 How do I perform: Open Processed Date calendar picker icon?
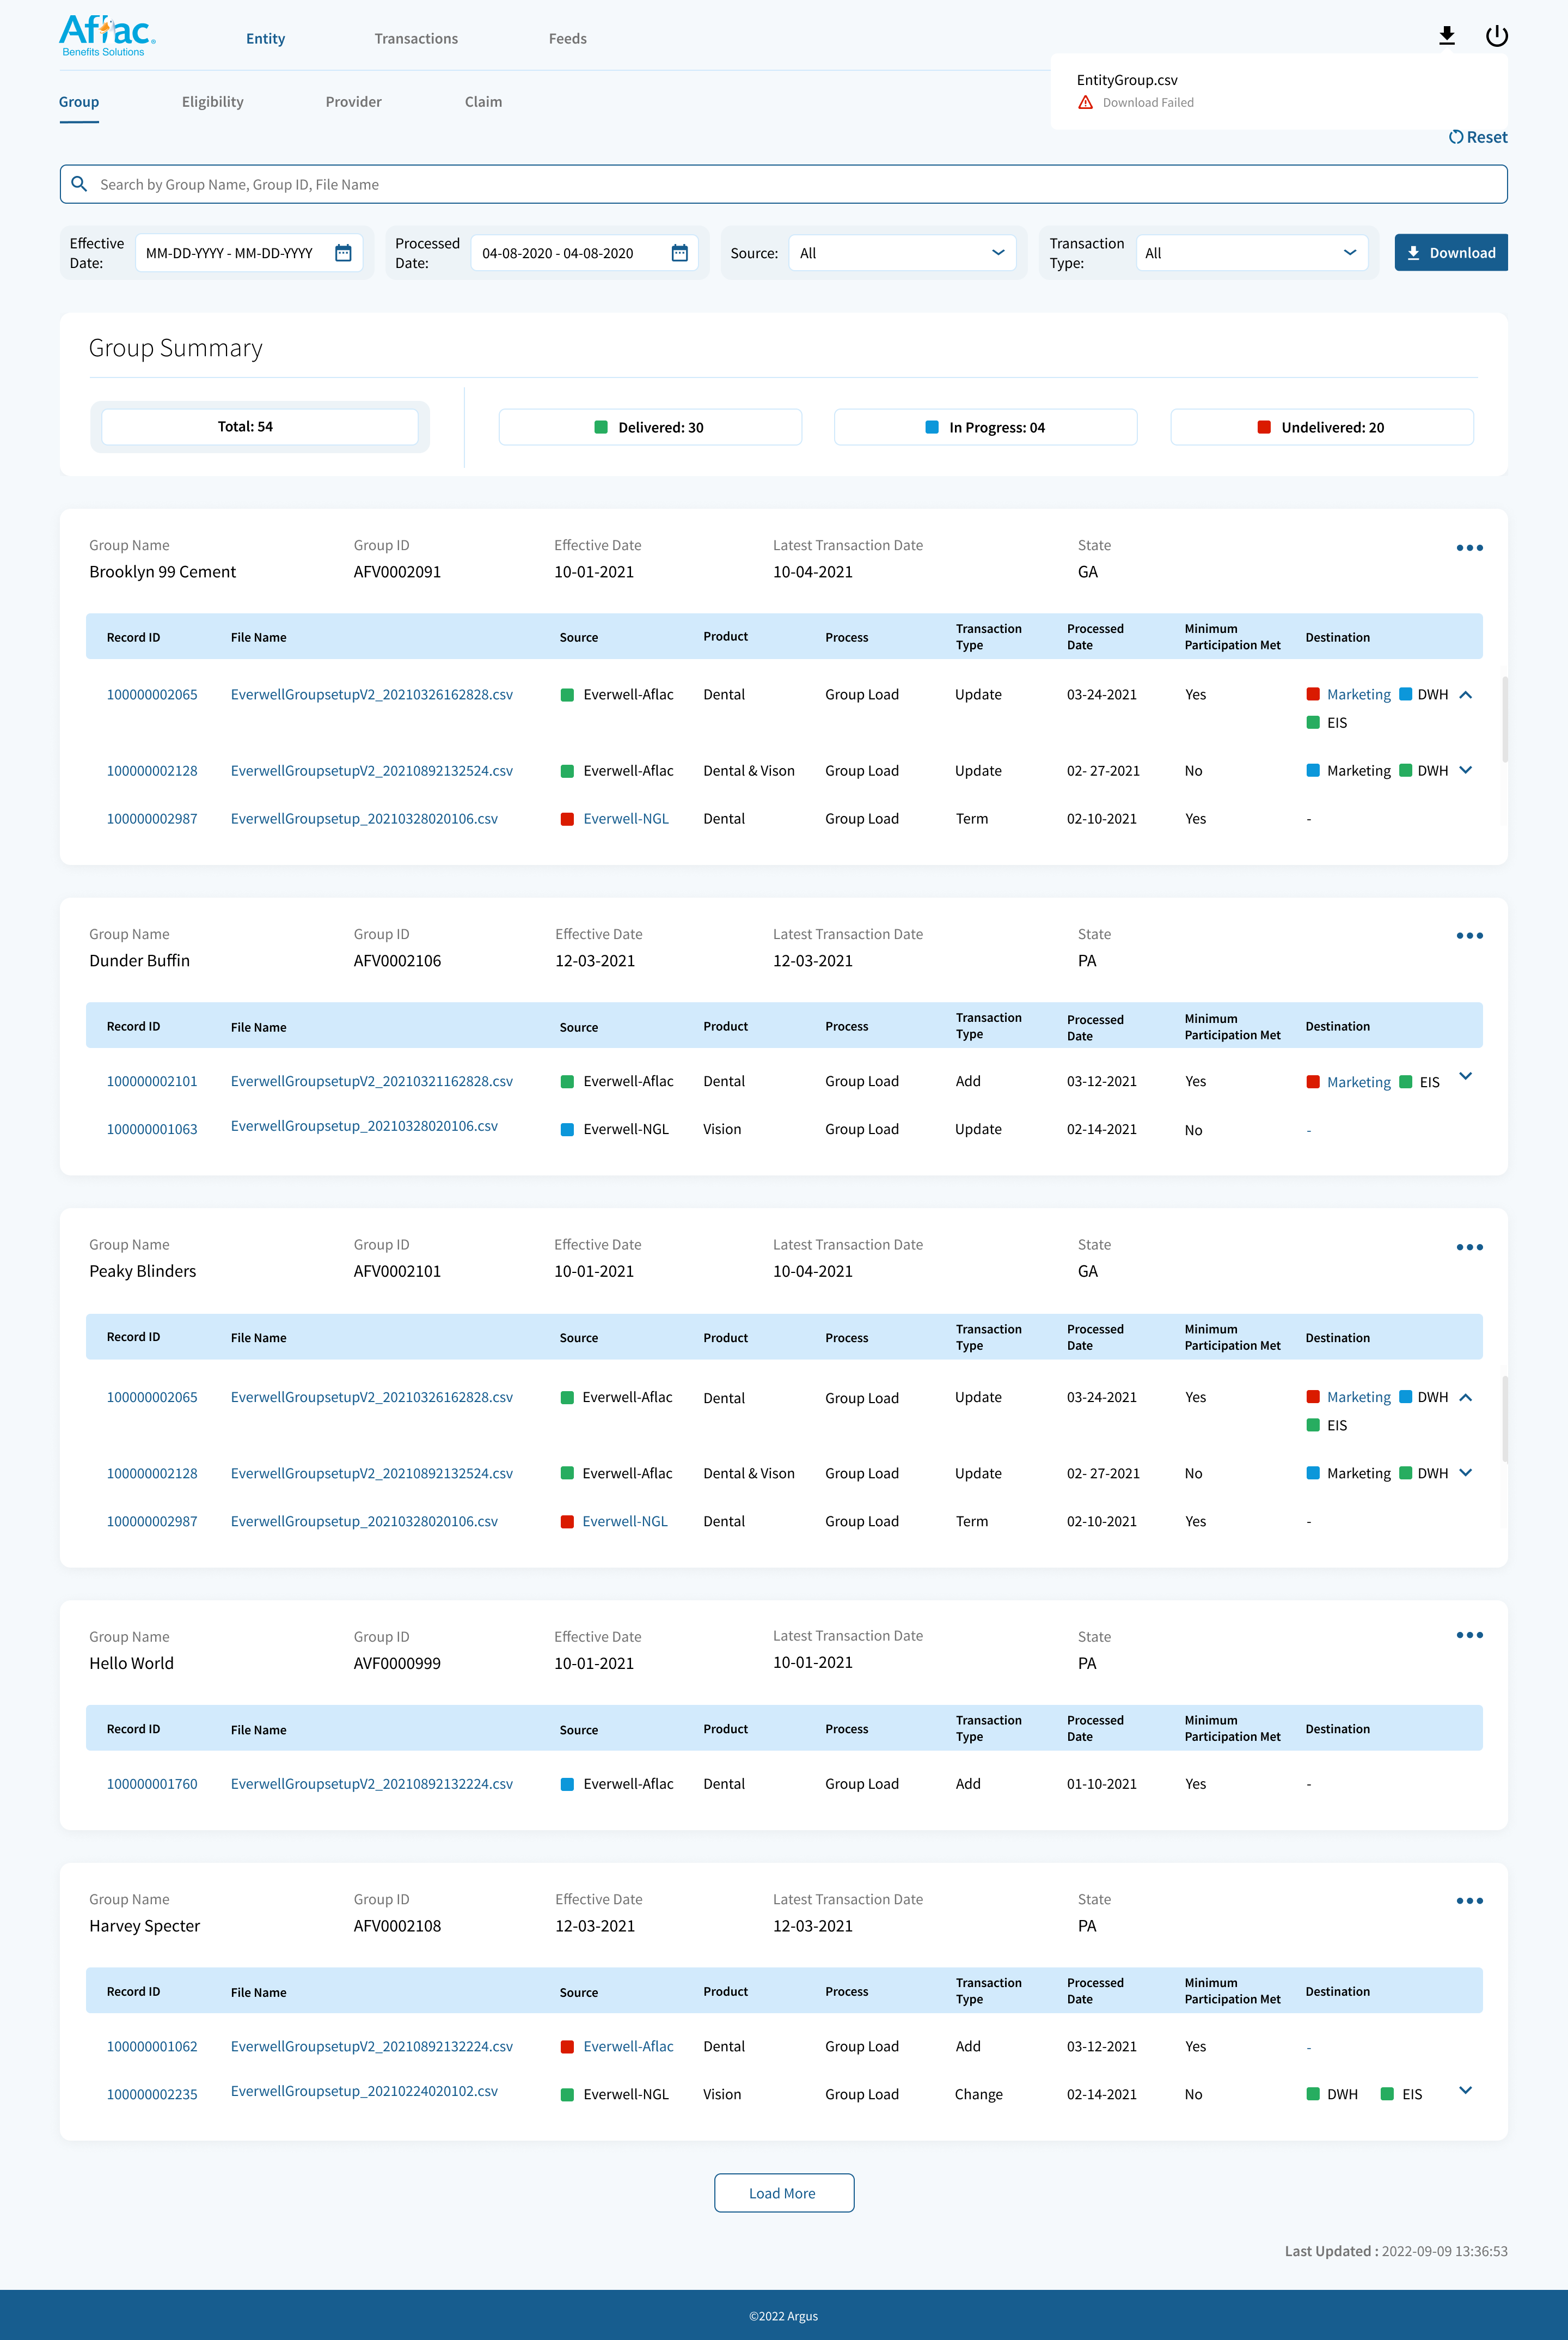(x=679, y=253)
